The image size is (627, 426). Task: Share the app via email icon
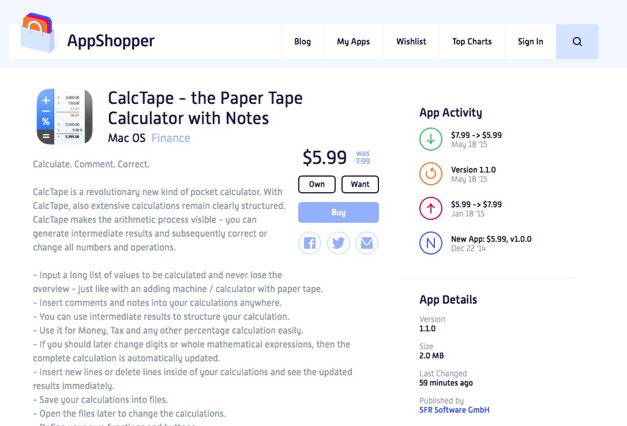pos(367,243)
